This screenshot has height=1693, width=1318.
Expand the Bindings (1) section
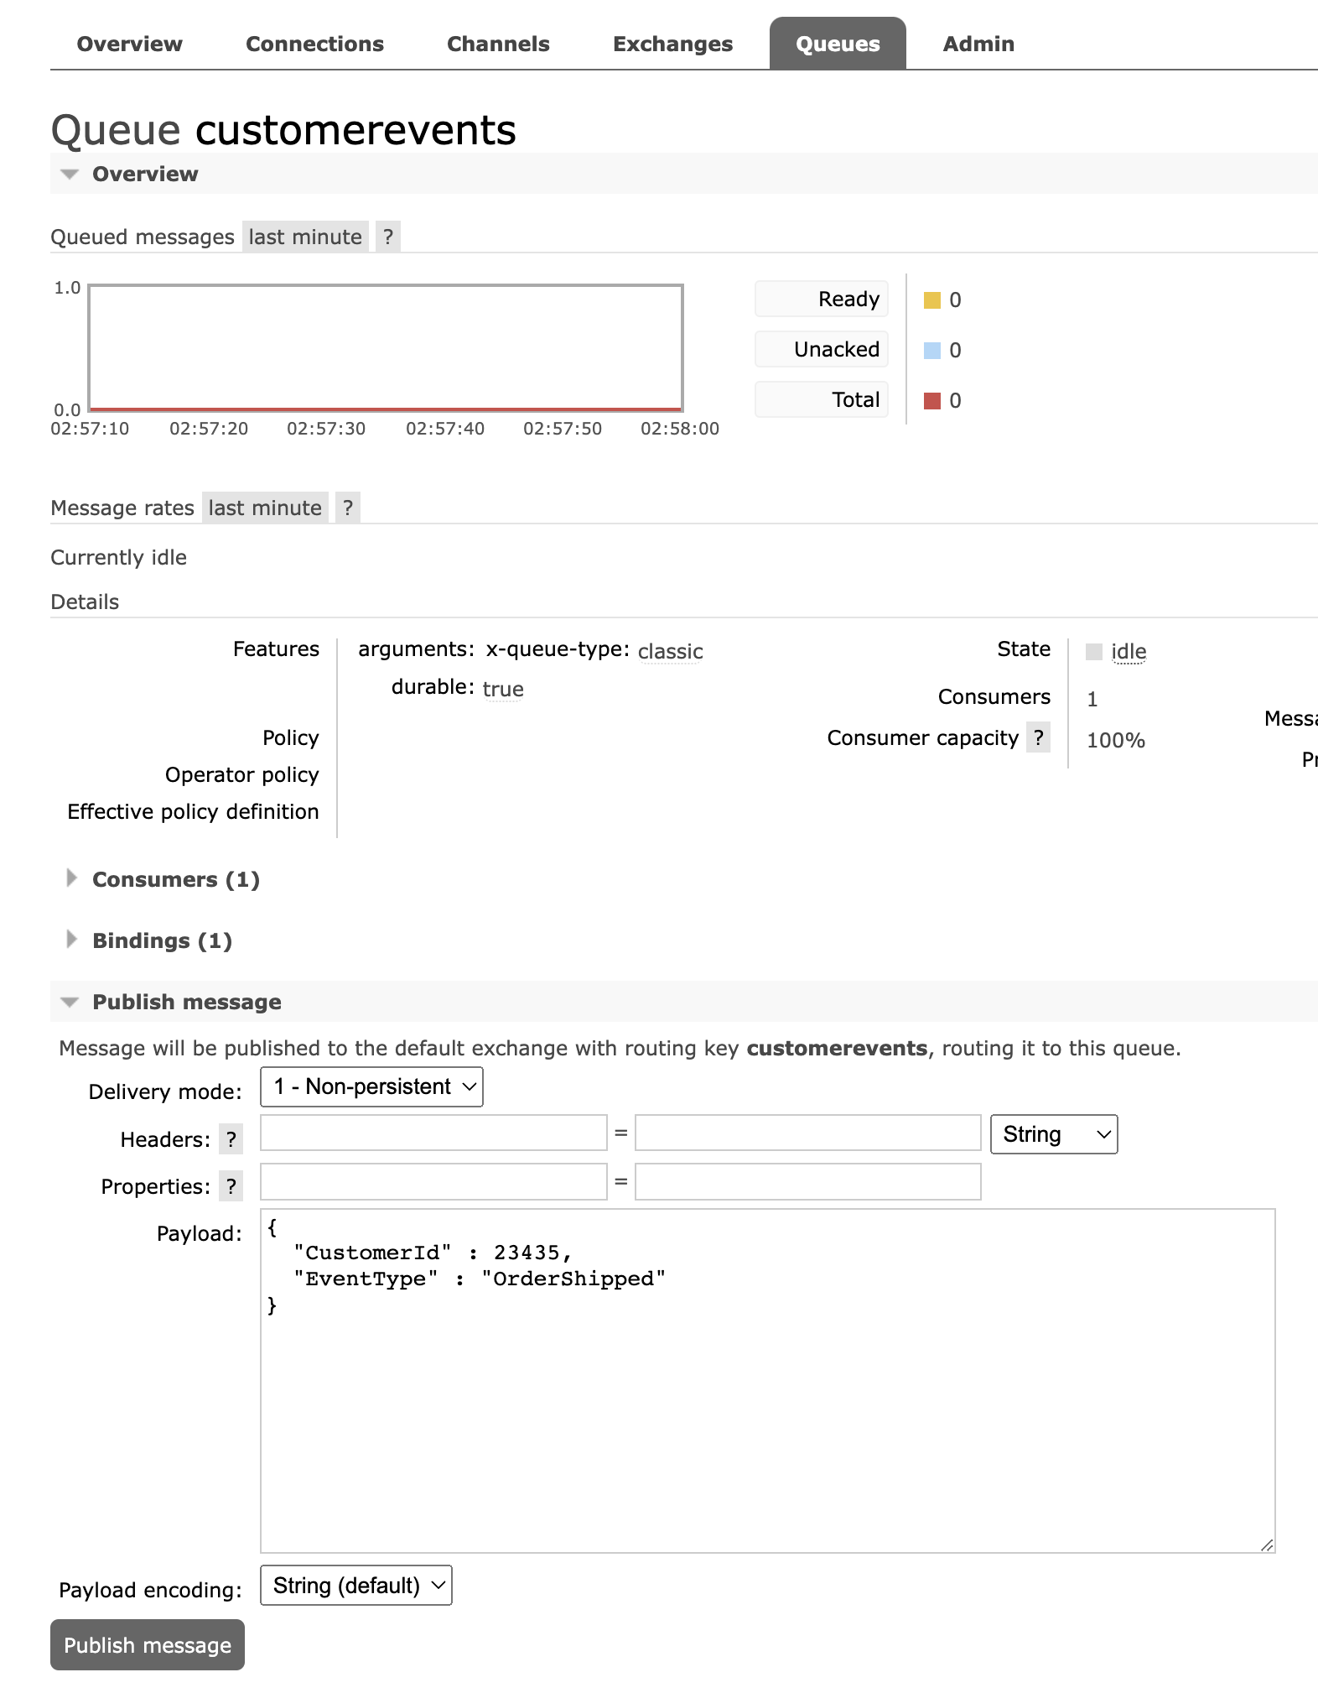pos(162,940)
